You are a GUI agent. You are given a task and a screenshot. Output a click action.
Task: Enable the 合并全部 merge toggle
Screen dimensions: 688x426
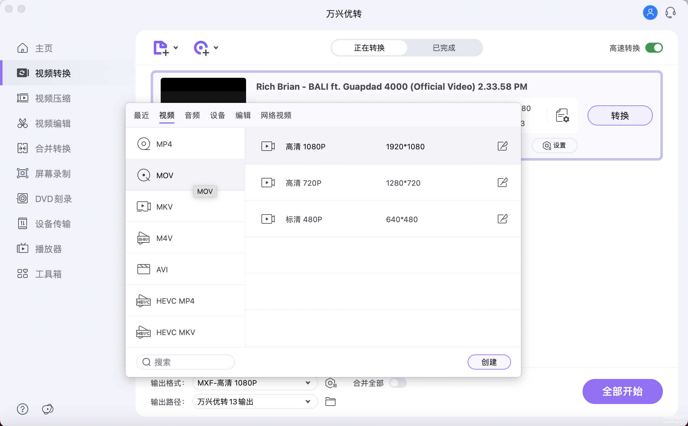398,383
